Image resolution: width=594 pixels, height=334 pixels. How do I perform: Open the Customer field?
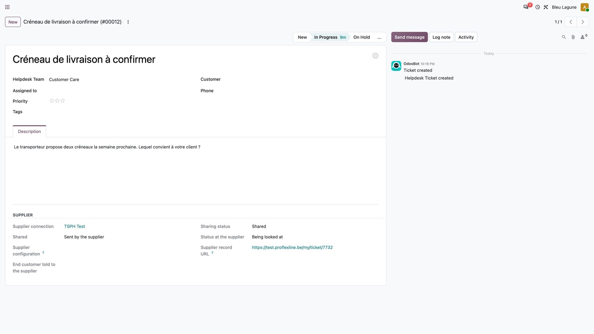[x=308, y=79]
